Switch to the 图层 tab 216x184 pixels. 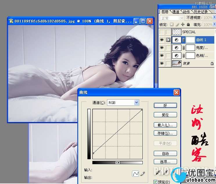point(165,12)
